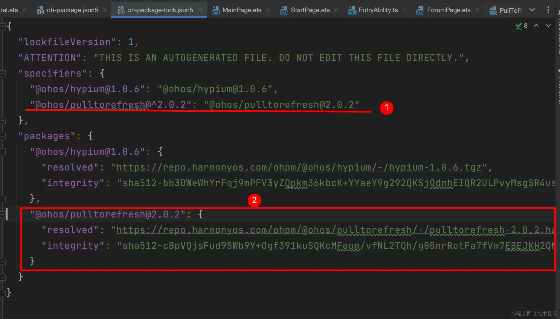Click the ETS file icon on ForumPage tab
The height and width of the screenshot is (319, 560).
click(x=420, y=10)
